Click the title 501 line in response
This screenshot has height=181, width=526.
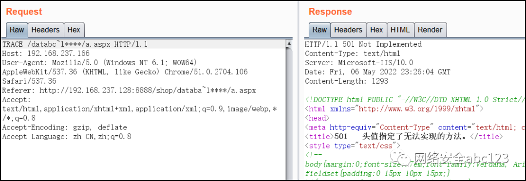click(404, 137)
